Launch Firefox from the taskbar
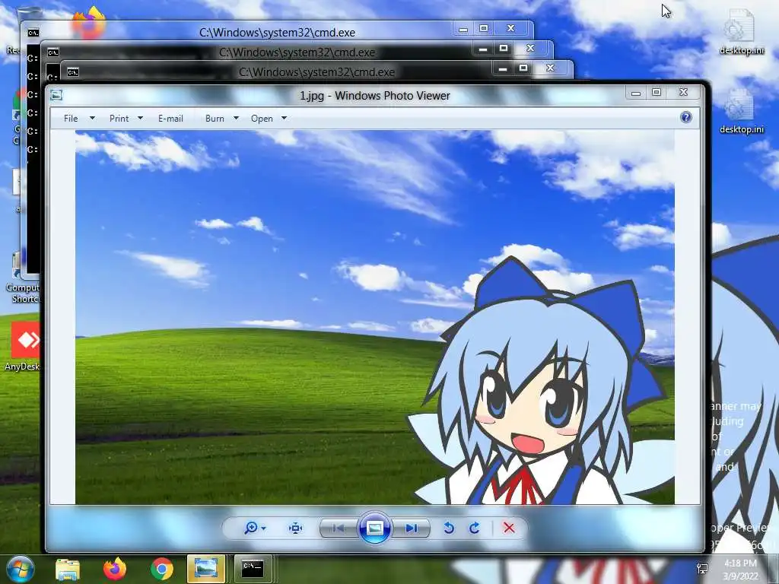The height and width of the screenshot is (584, 779). (x=115, y=569)
